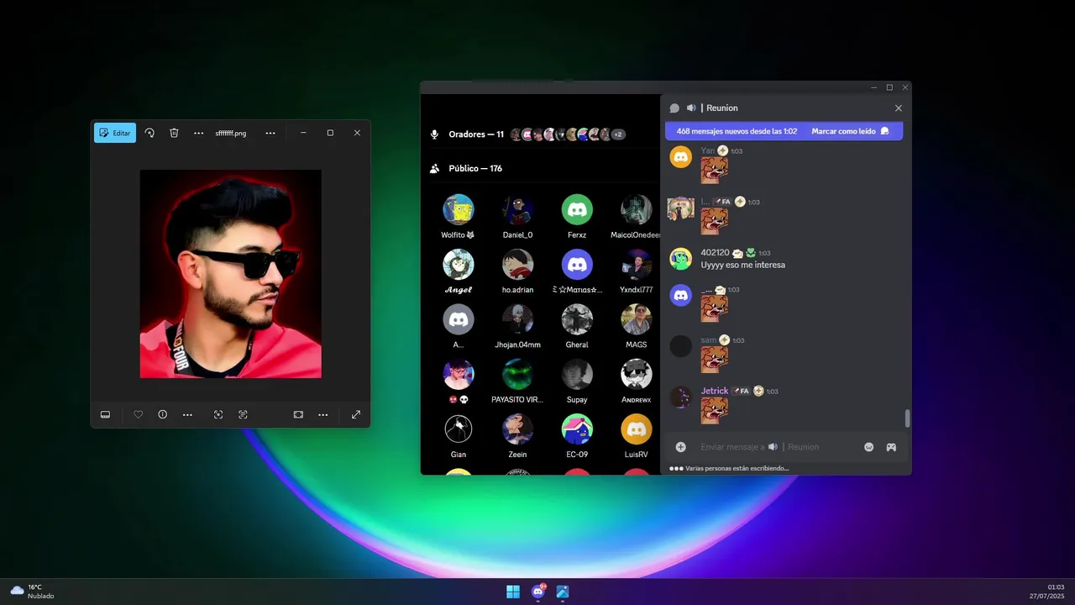Click the fit-to-window icon in Photos
The width and height of the screenshot is (1075, 605).
click(298, 414)
